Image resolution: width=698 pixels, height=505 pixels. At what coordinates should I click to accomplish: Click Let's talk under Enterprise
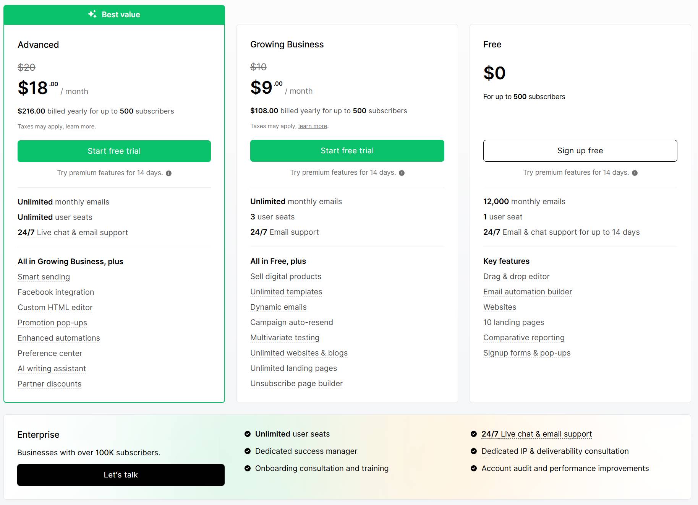coord(121,475)
